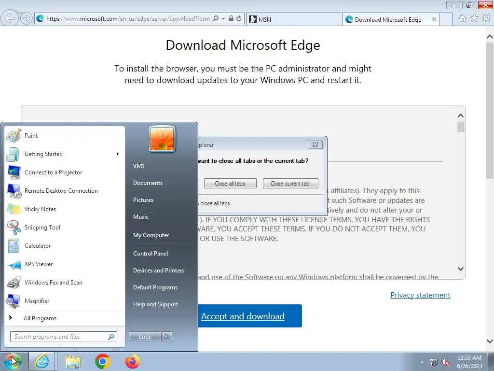The height and width of the screenshot is (371, 494).
Task: Click the address bar URL
Action: pyautogui.click(x=127, y=19)
